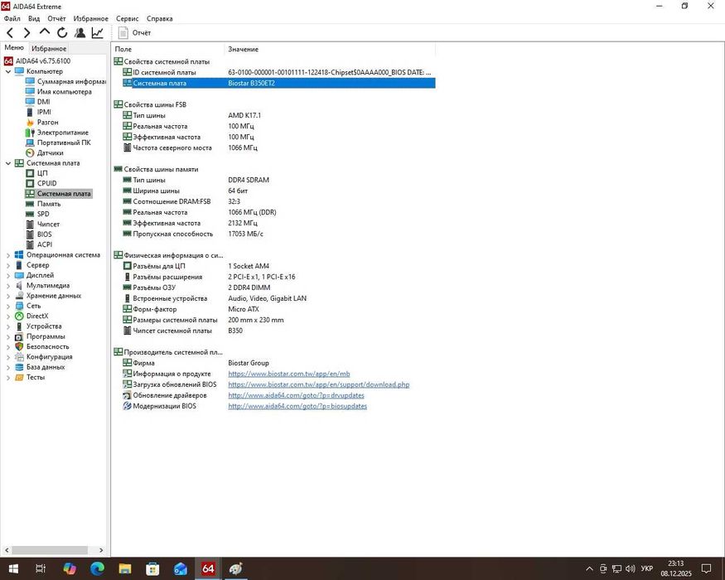Open File Explorer from the taskbar

tap(125, 568)
